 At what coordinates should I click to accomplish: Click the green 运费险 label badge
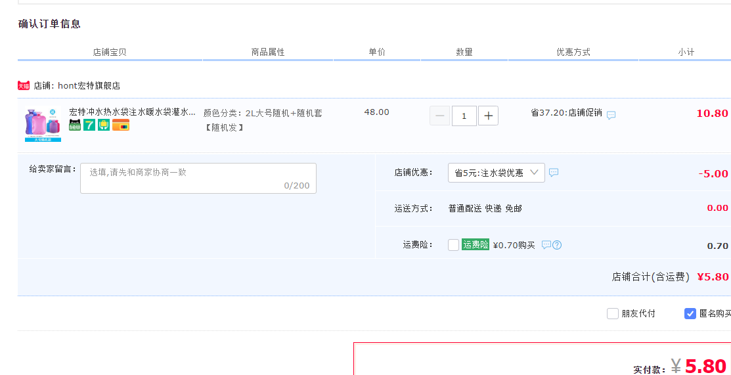click(x=476, y=244)
